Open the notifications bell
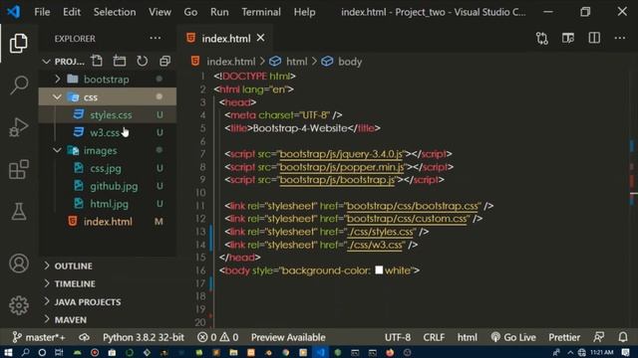The height and width of the screenshot is (358, 638). (x=623, y=337)
